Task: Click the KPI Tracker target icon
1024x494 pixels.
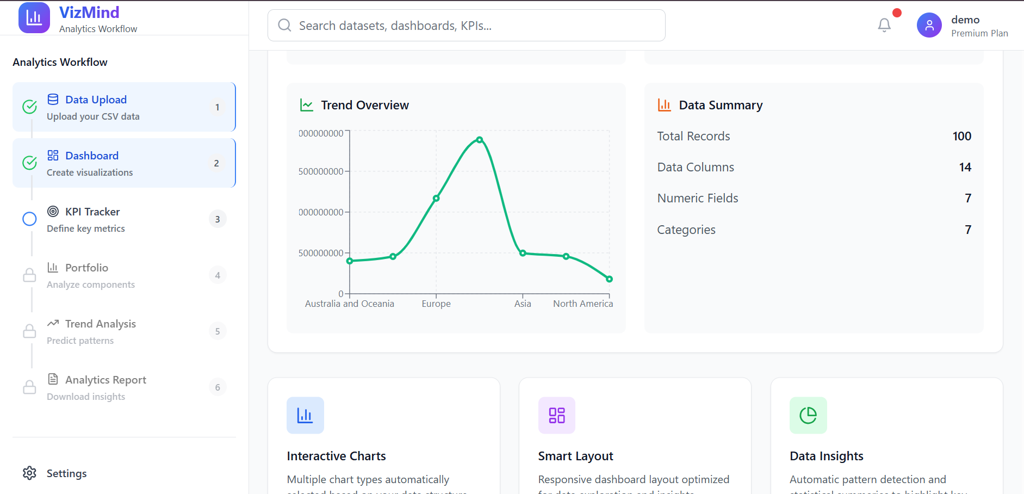Action: [x=53, y=211]
